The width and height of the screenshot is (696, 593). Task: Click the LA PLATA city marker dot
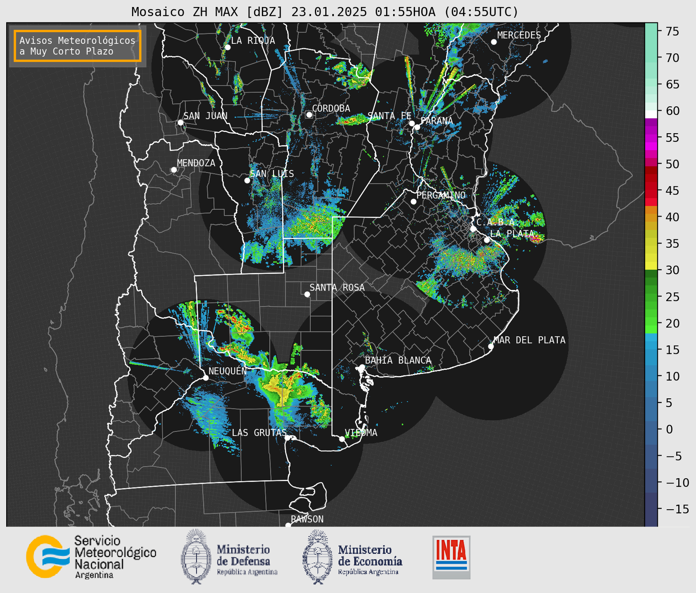487,240
